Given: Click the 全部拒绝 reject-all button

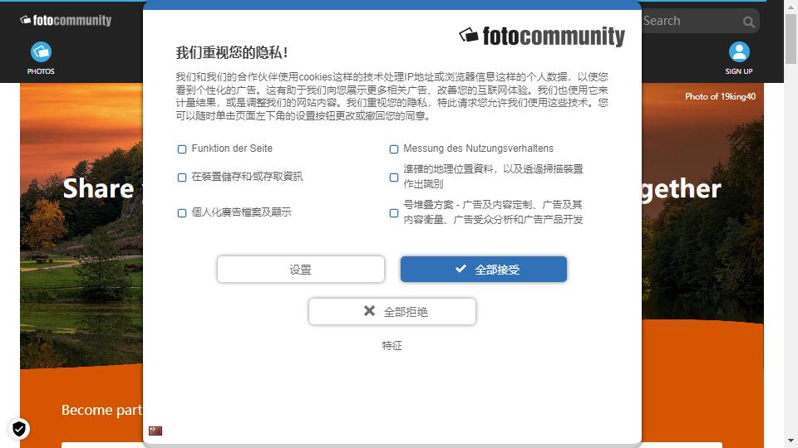Looking at the screenshot, I should click(392, 311).
